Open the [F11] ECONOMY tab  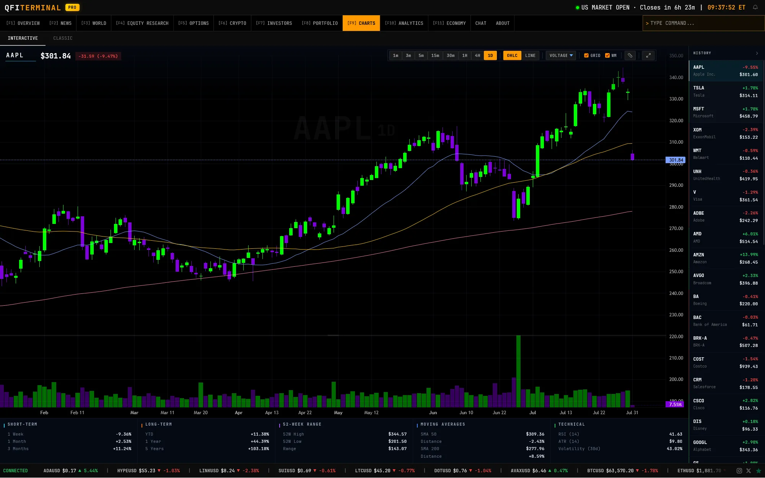(x=449, y=23)
